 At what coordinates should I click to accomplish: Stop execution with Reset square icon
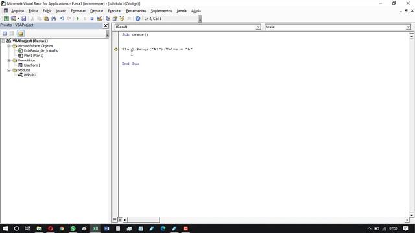(x=92, y=19)
